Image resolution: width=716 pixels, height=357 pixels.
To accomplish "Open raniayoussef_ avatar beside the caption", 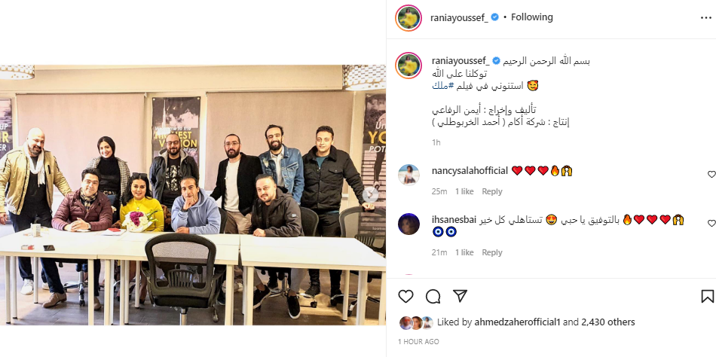I will click(408, 66).
